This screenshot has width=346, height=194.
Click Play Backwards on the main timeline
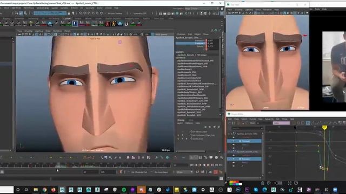click(204, 165)
